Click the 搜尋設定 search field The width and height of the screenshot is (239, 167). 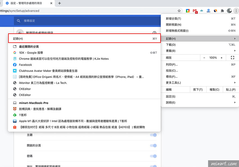point(87,21)
